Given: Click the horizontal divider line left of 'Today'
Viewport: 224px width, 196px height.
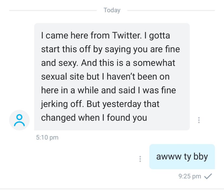Looking at the screenshot, I should 53,10.
